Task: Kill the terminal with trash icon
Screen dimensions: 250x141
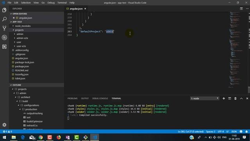Action: [235, 98]
